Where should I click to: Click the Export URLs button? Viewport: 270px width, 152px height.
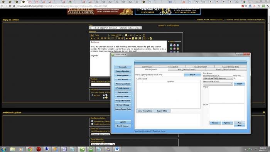(162, 111)
